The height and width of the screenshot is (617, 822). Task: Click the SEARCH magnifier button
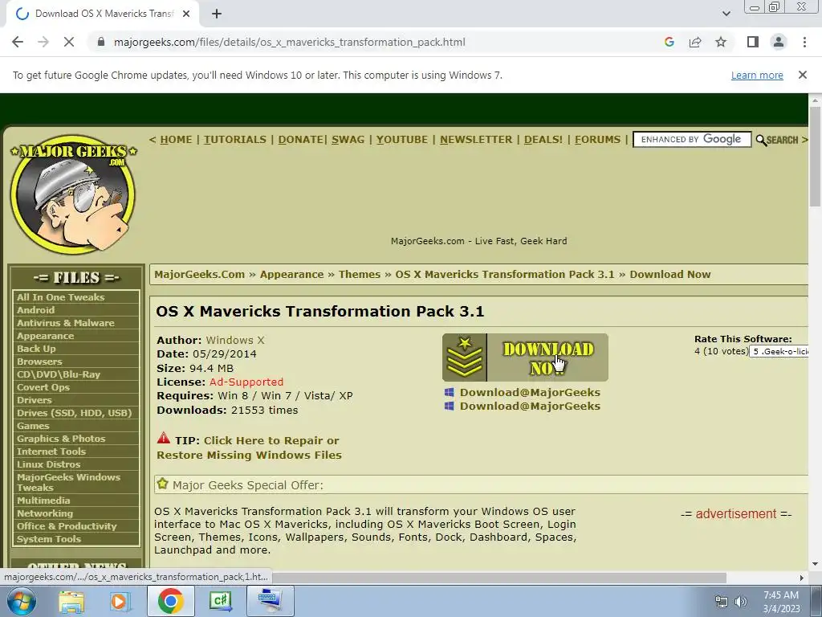[x=777, y=140]
